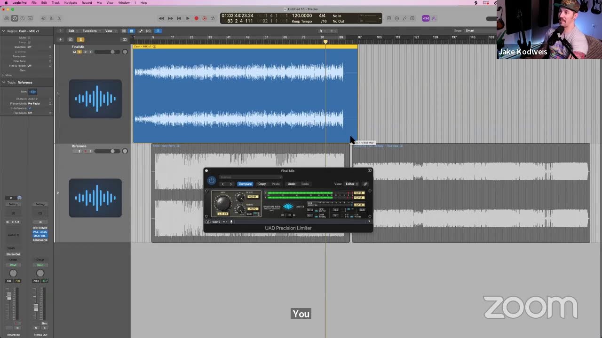Open the tracks Edit menu
The image size is (602, 338).
click(73, 31)
